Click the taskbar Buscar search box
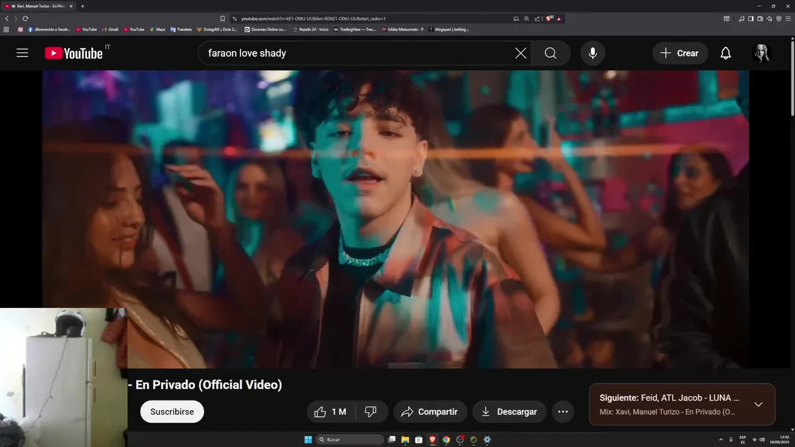795x447 pixels. (350, 440)
